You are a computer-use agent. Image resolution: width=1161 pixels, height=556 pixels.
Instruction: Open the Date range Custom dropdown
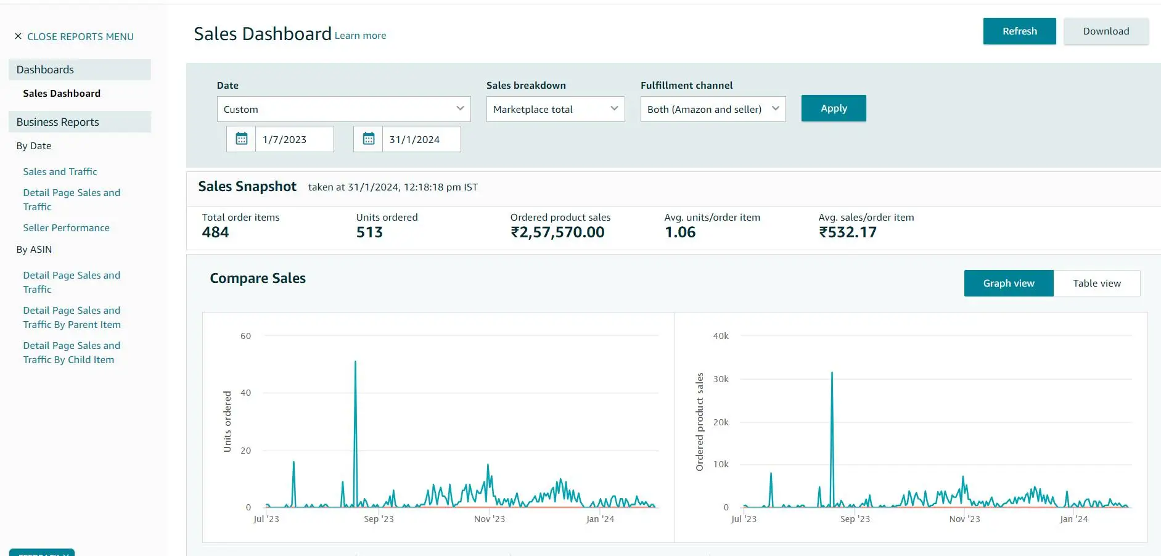click(343, 109)
